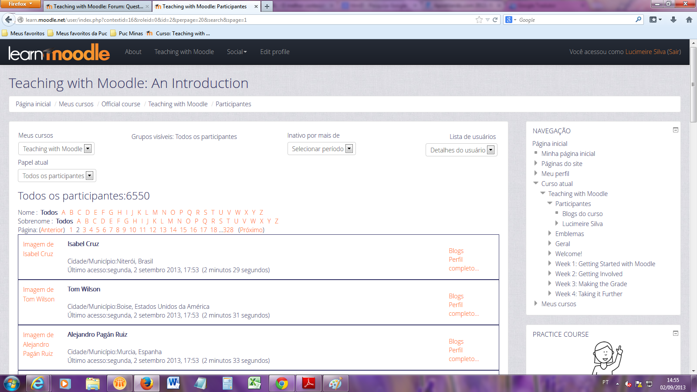The width and height of the screenshot is (697, 392).
Task: Click the Google search box
Action: [x=575, y=20]
